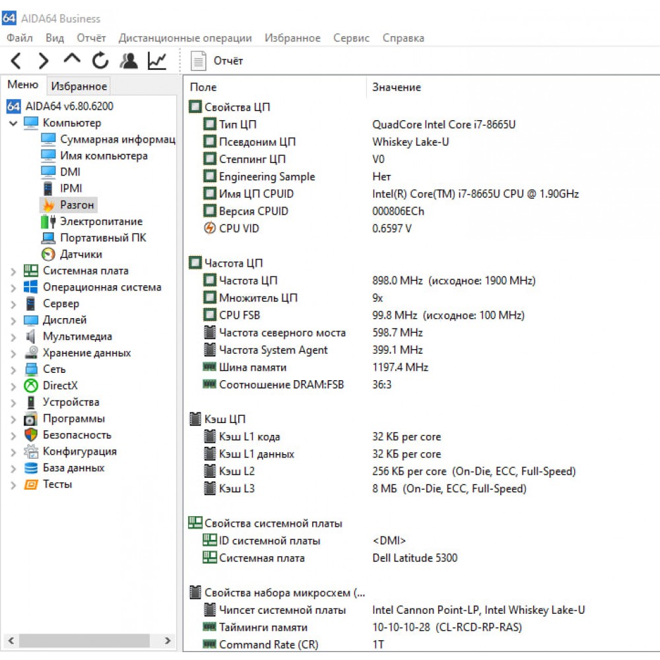Click the AIDA64 v6.80.6200 root icon
The width and height of the screenshot is (660, 660).
coord(13,106)
